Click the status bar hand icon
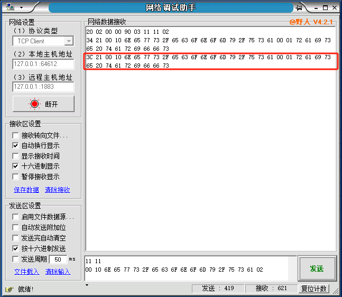The width and height of the screenshot is (342, 297). [x=9, y=289]
